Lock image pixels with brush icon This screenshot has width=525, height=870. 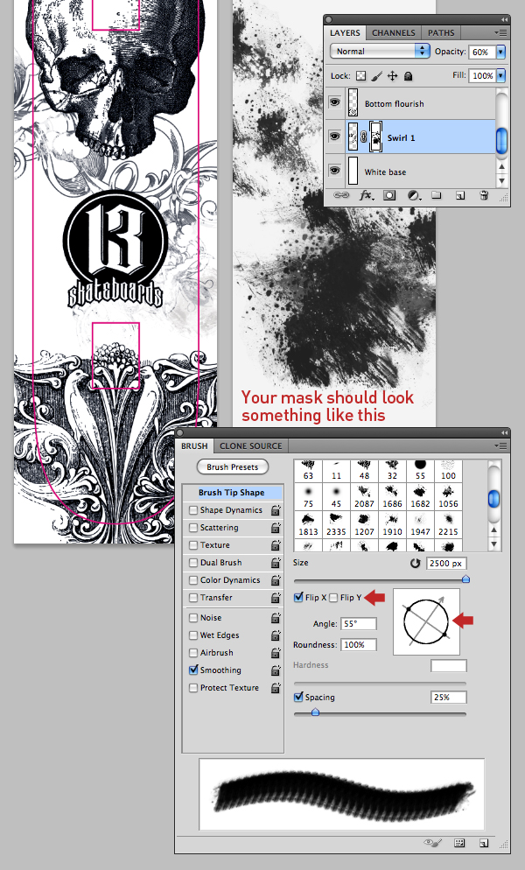point(377,76)
